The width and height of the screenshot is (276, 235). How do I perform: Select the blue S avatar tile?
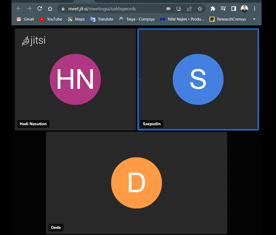198,79
